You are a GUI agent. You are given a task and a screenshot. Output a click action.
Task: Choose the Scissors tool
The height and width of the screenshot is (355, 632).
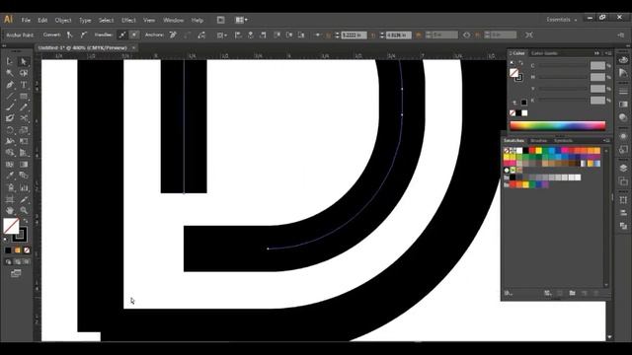pos(24,118)
